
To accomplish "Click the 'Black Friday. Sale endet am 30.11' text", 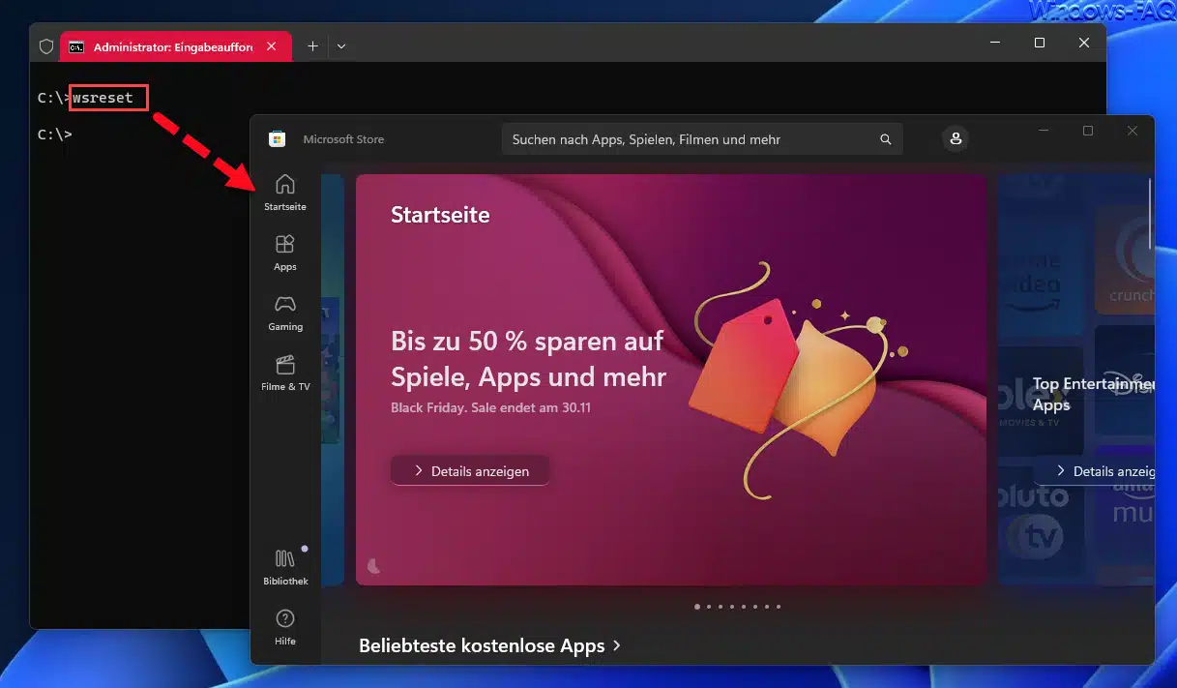I will tap(490, 407).
